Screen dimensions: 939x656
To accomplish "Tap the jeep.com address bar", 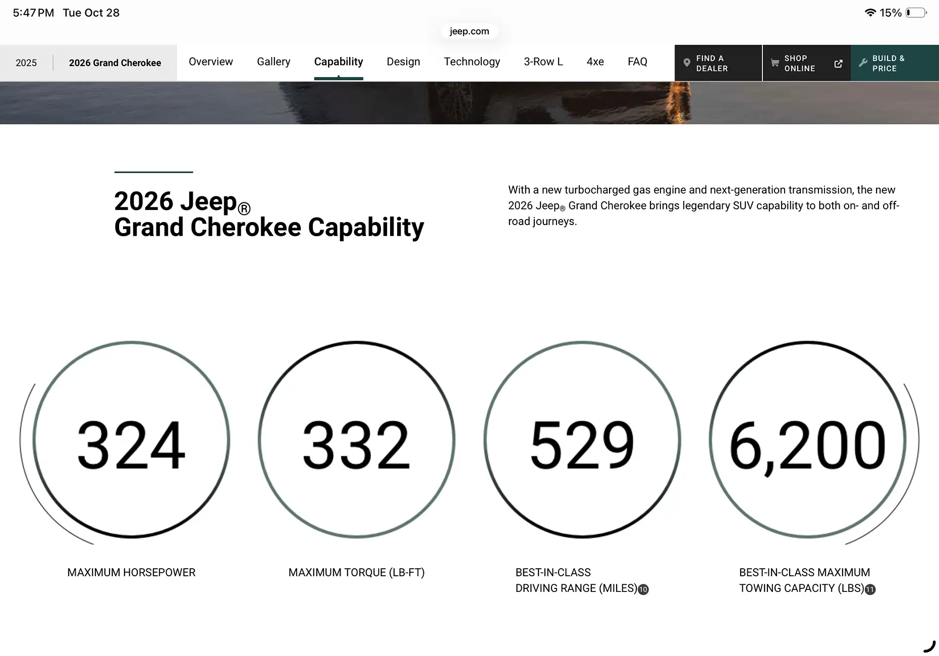I will tap(469, 31).
